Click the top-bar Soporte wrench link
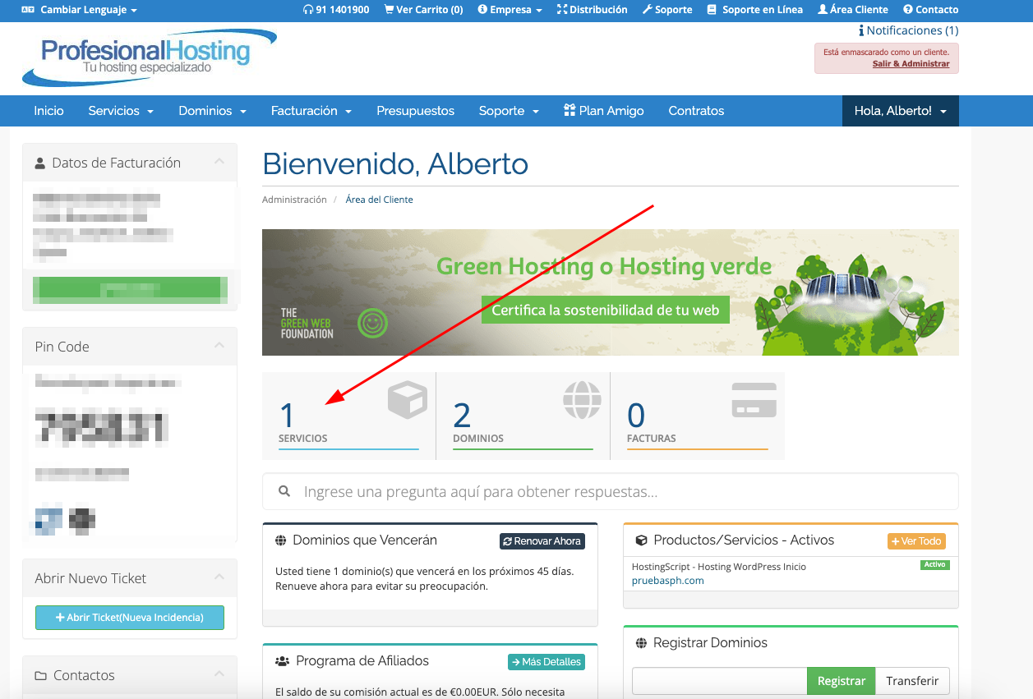The height and width of the screenshot is (699, 1033). click(x=666, y=10)
